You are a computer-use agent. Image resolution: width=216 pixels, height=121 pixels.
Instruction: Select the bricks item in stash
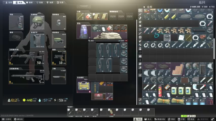pyautogui.click(x=178, y=69)
